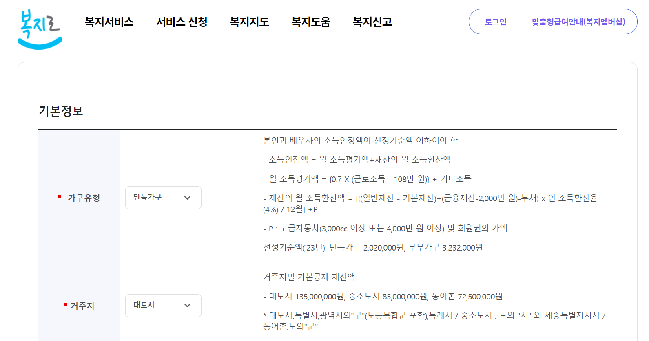Click the chevron arrow on the 대도시 selector
The image size is (649, 341).
coord(188,305)
